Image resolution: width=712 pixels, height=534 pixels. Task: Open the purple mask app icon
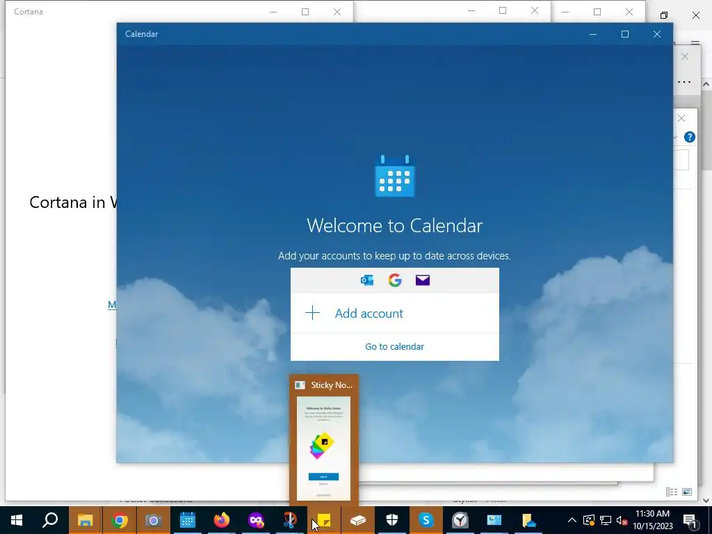click(256, 520)
